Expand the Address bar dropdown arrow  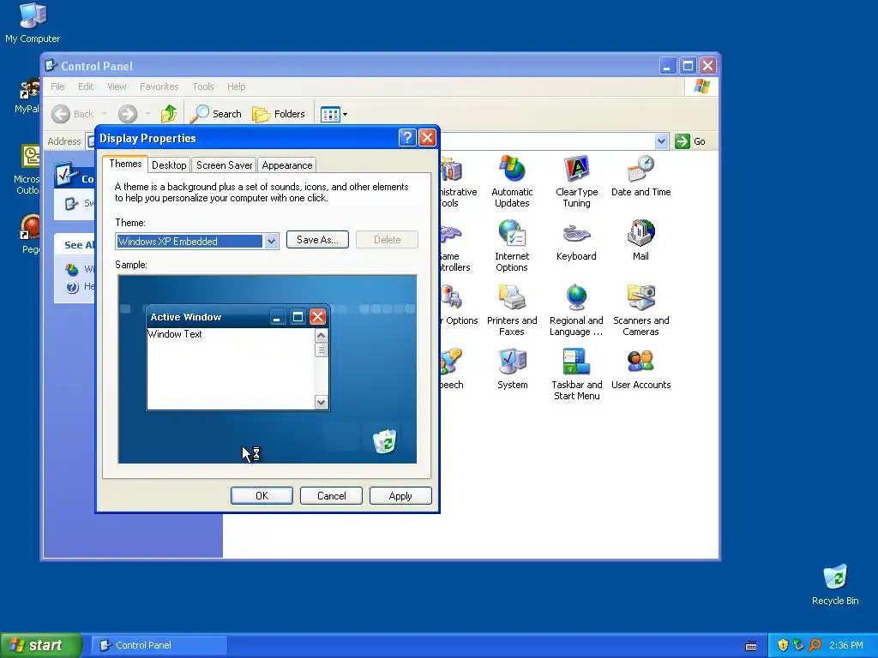(661, 141)
